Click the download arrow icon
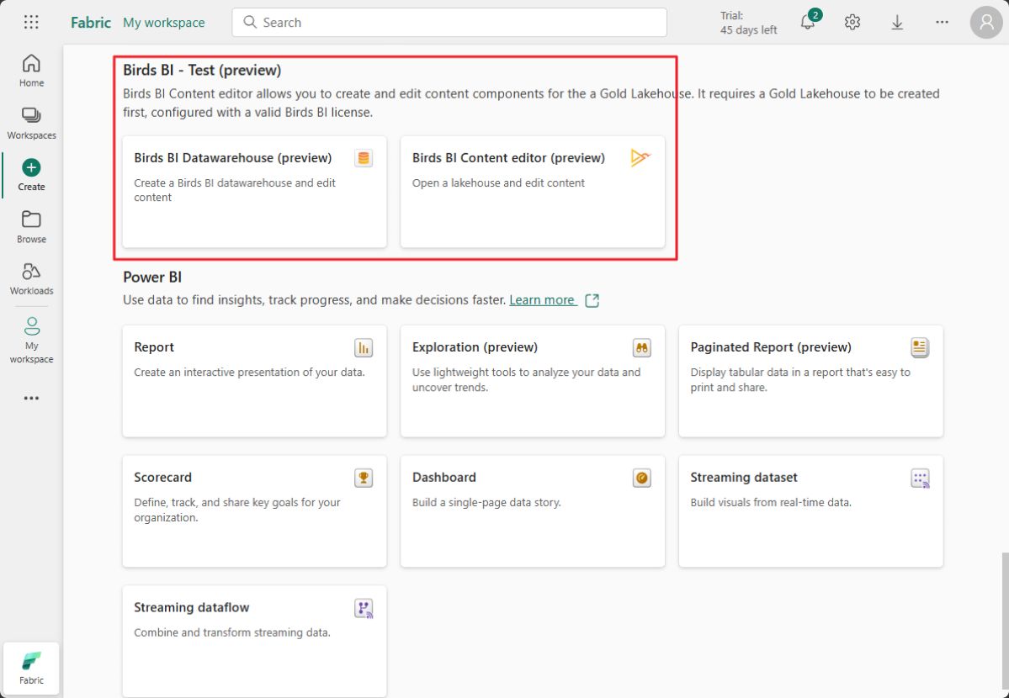Image resolution: width=1009 pixels, height=698 pixels. tap(897, 23)
